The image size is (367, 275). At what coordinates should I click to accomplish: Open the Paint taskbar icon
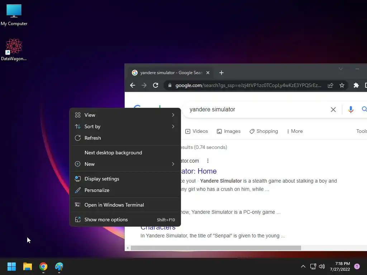(59, 266)
